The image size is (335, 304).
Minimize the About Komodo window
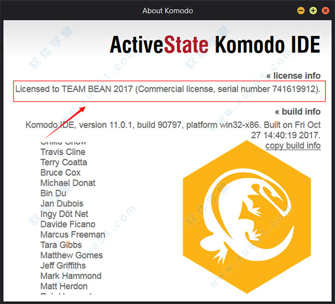pos(301,10)
